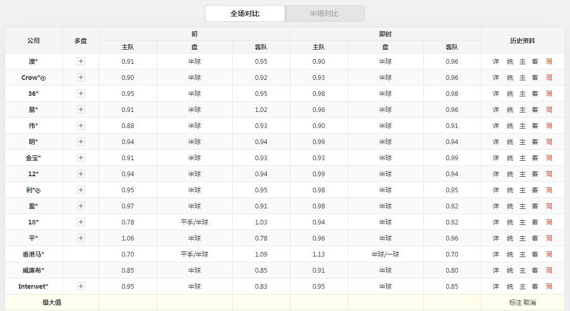This screenshot has width=570, height=311.
Task: Expand the 多盘 plus icon for 澳*
Action: click(x=81, y=61)
